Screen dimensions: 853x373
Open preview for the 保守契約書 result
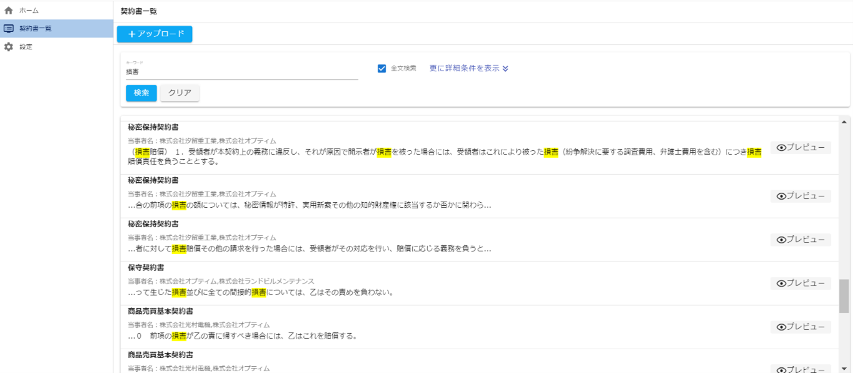click(x=800, y=284)
